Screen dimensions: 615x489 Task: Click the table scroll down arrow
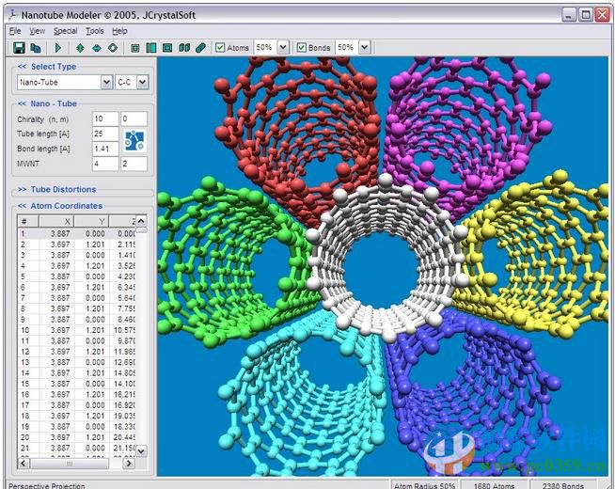coord(141,451)
